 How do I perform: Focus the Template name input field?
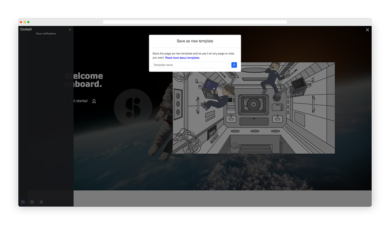(192, 65)
